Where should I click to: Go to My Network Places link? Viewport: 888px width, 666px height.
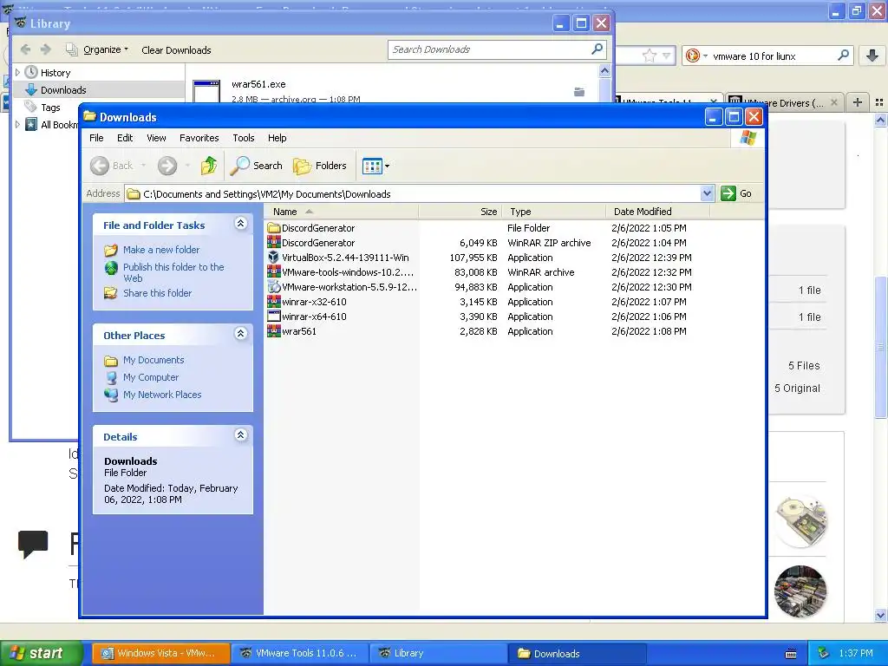click(162, 395)
